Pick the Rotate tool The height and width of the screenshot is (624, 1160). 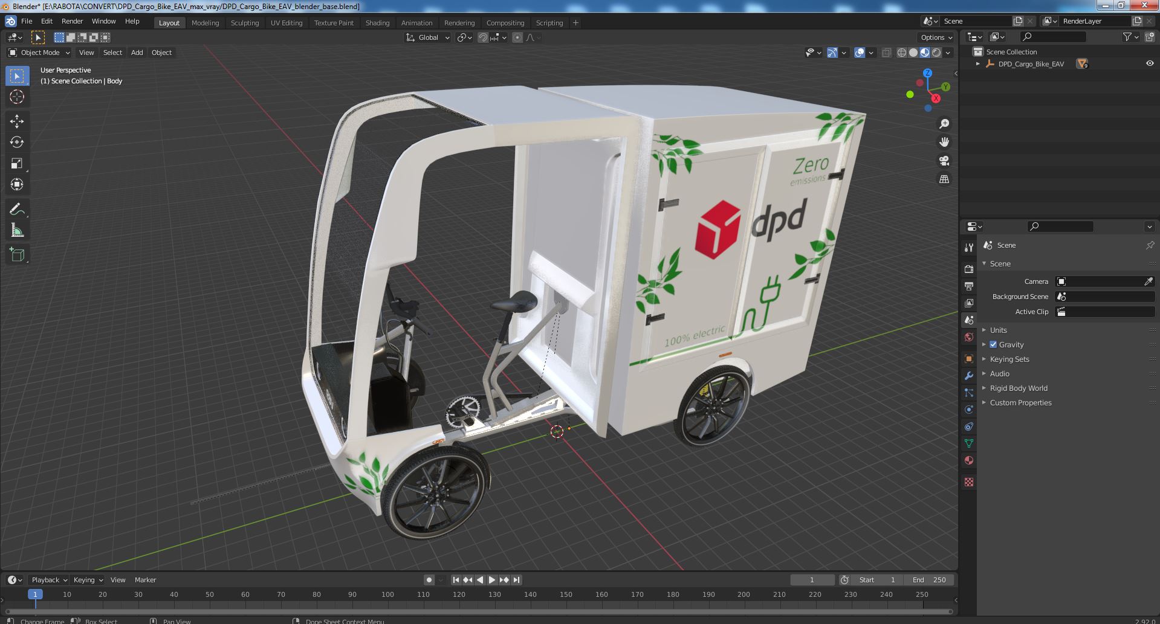[x=17, y=143]
